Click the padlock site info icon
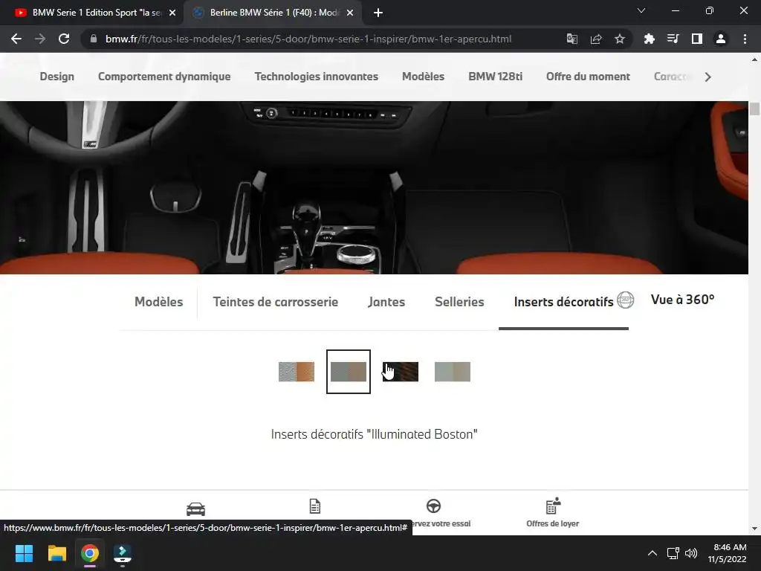Image resolution: width=761 pixels, height=571 pixels. pos(94,39)
